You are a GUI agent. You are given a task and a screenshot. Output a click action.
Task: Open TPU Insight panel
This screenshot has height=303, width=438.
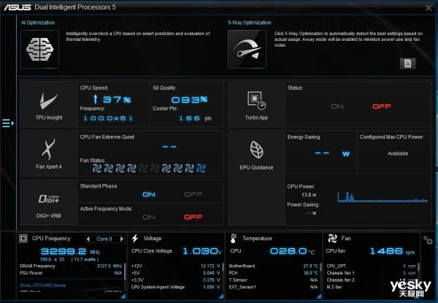tap(49, 104)
